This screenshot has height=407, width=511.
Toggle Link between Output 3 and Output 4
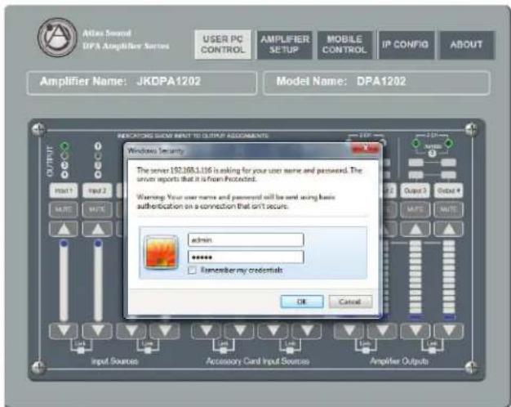(432, 351)
